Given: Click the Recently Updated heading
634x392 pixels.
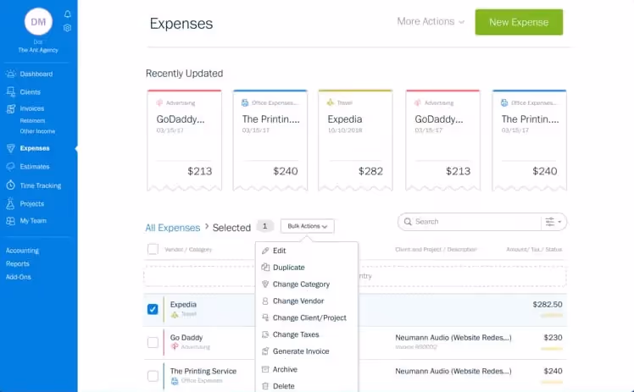Looking at the screenshot, I should pyautogui.click(x=185, y=74).
